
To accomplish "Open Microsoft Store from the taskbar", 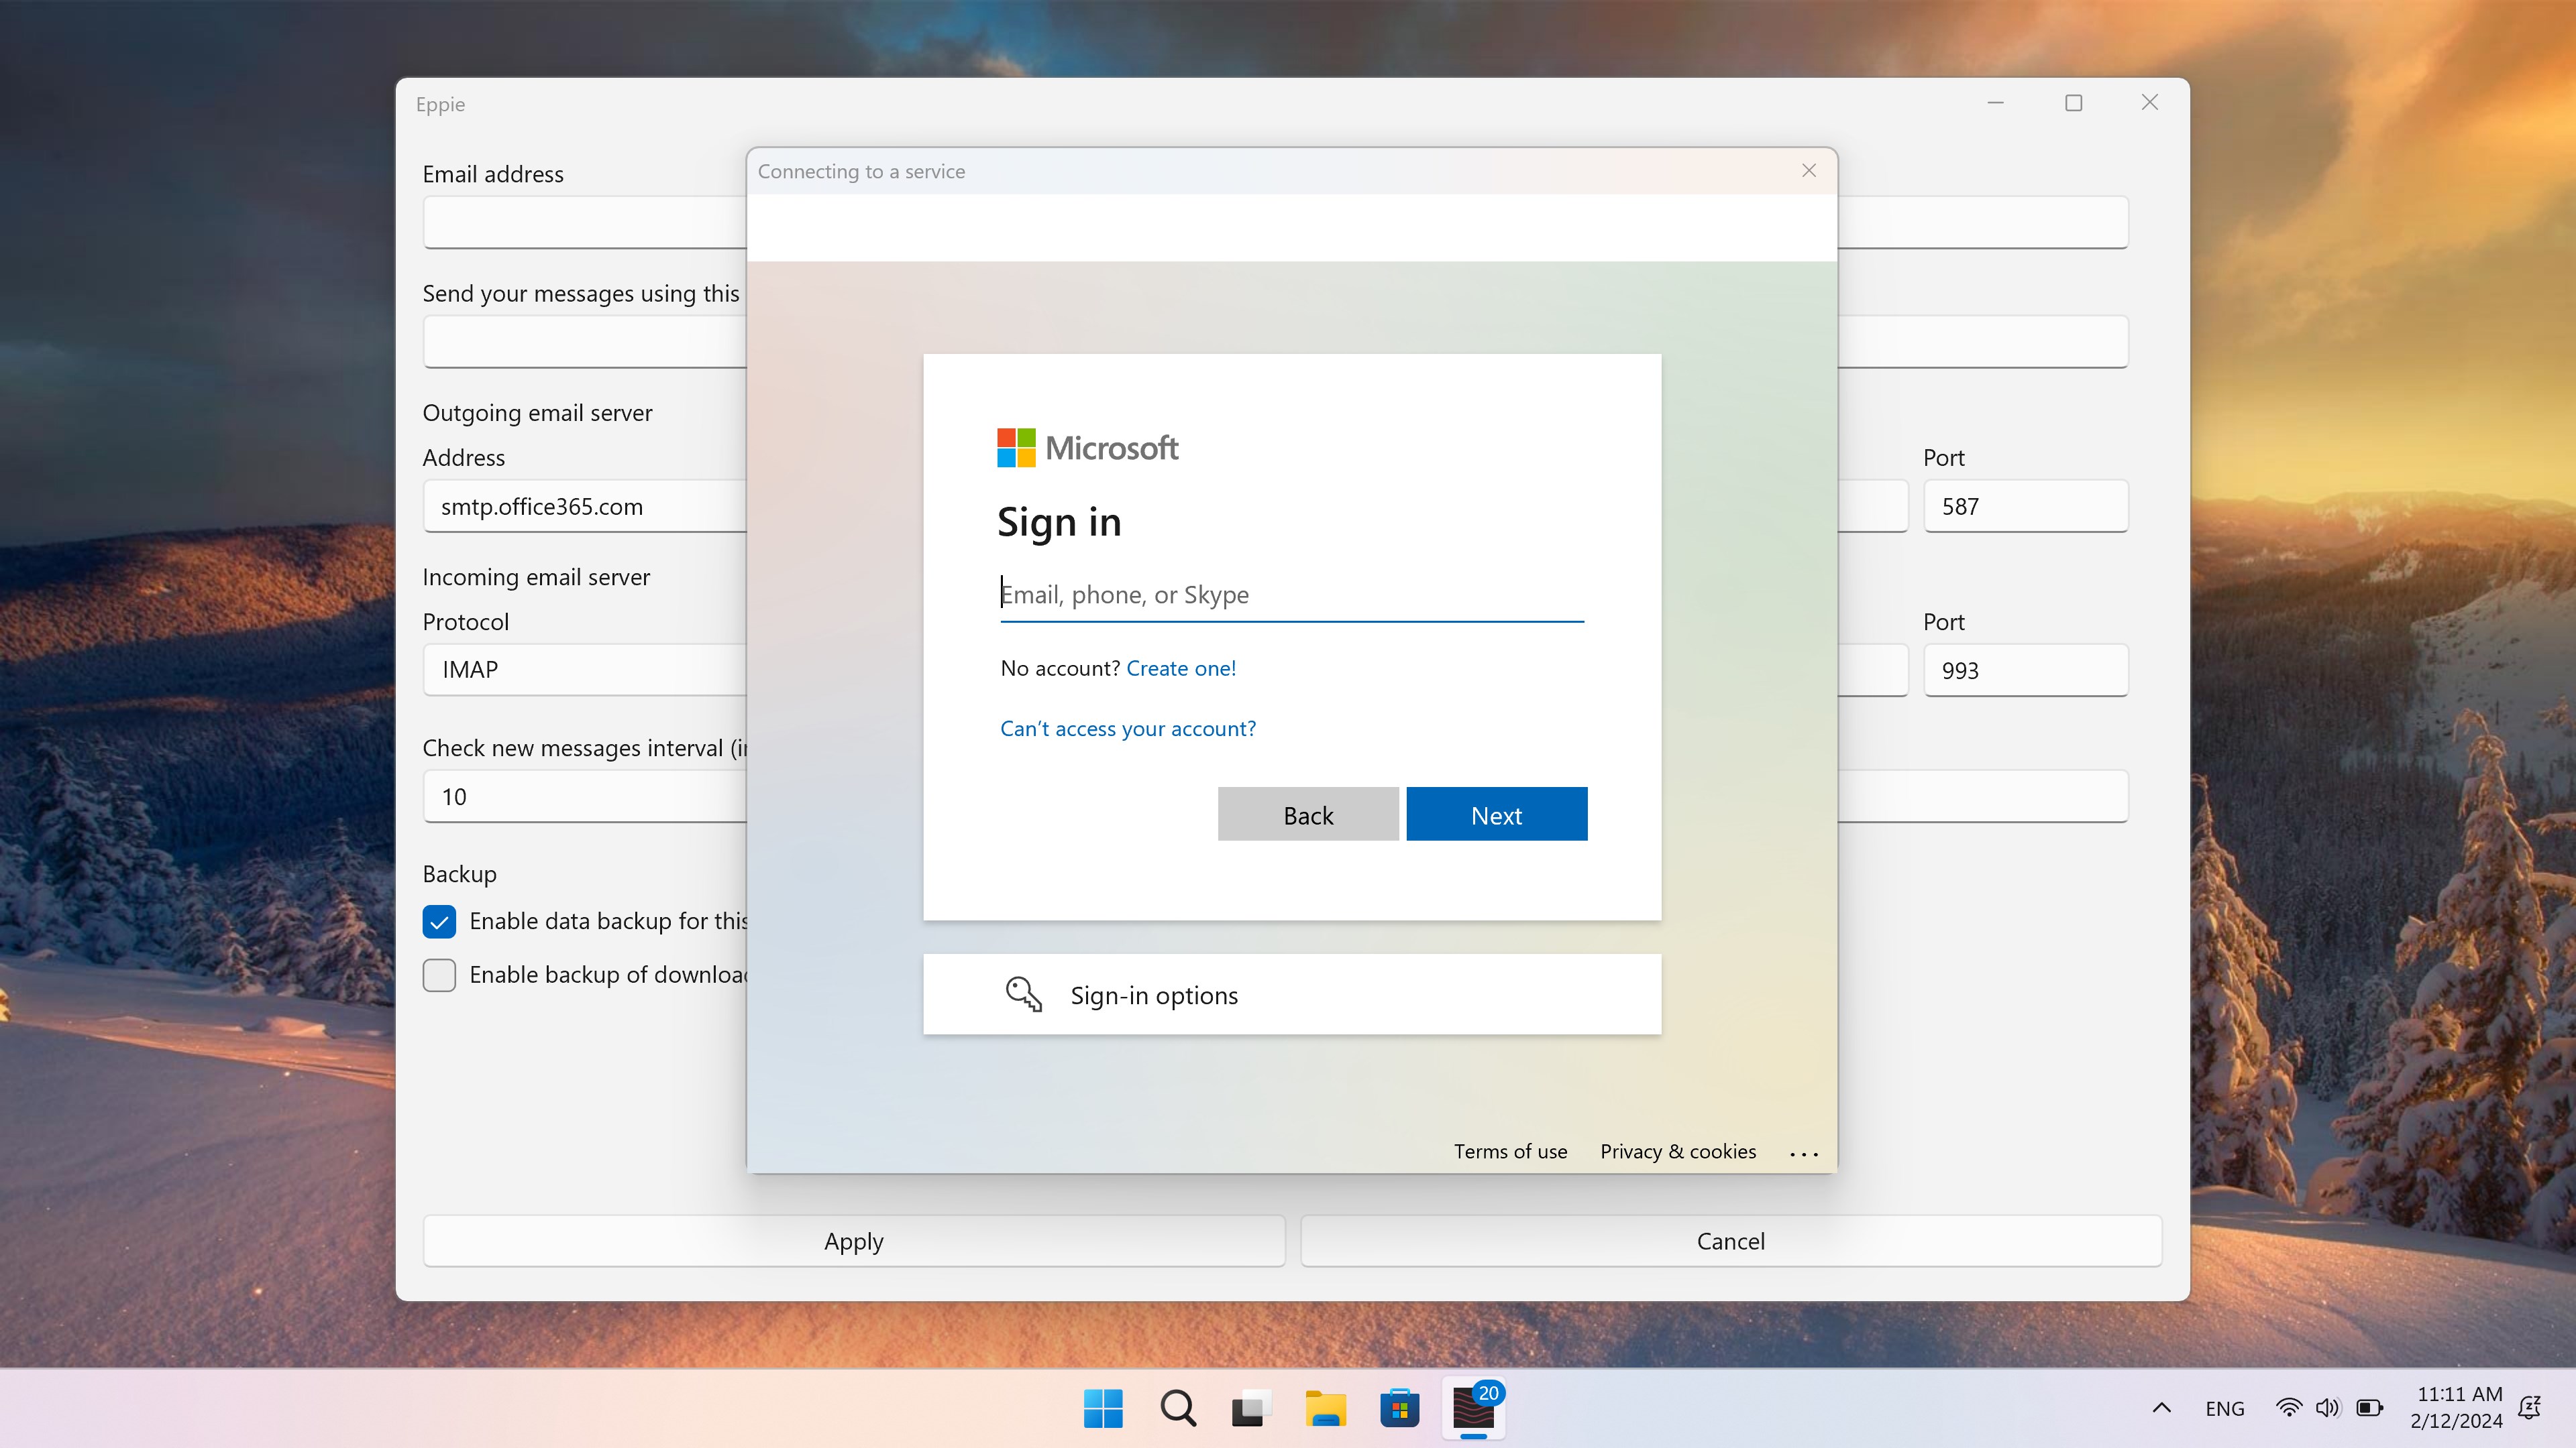I will point(1400,1408).
